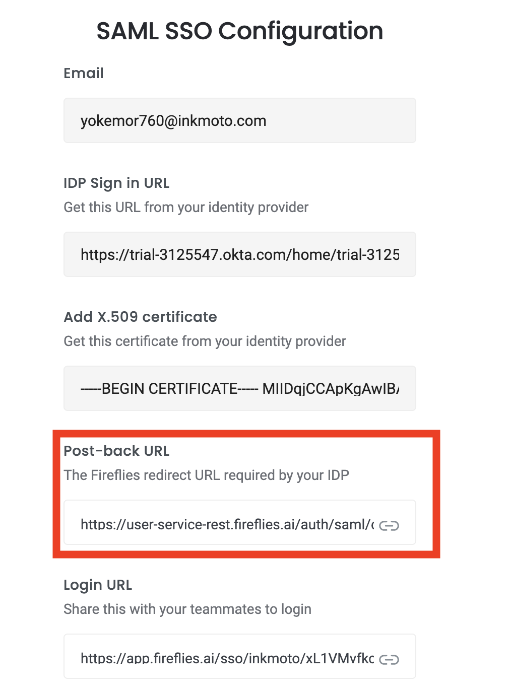Select the Post-back URL text field

pyautogui.click(x=227, y=524)
